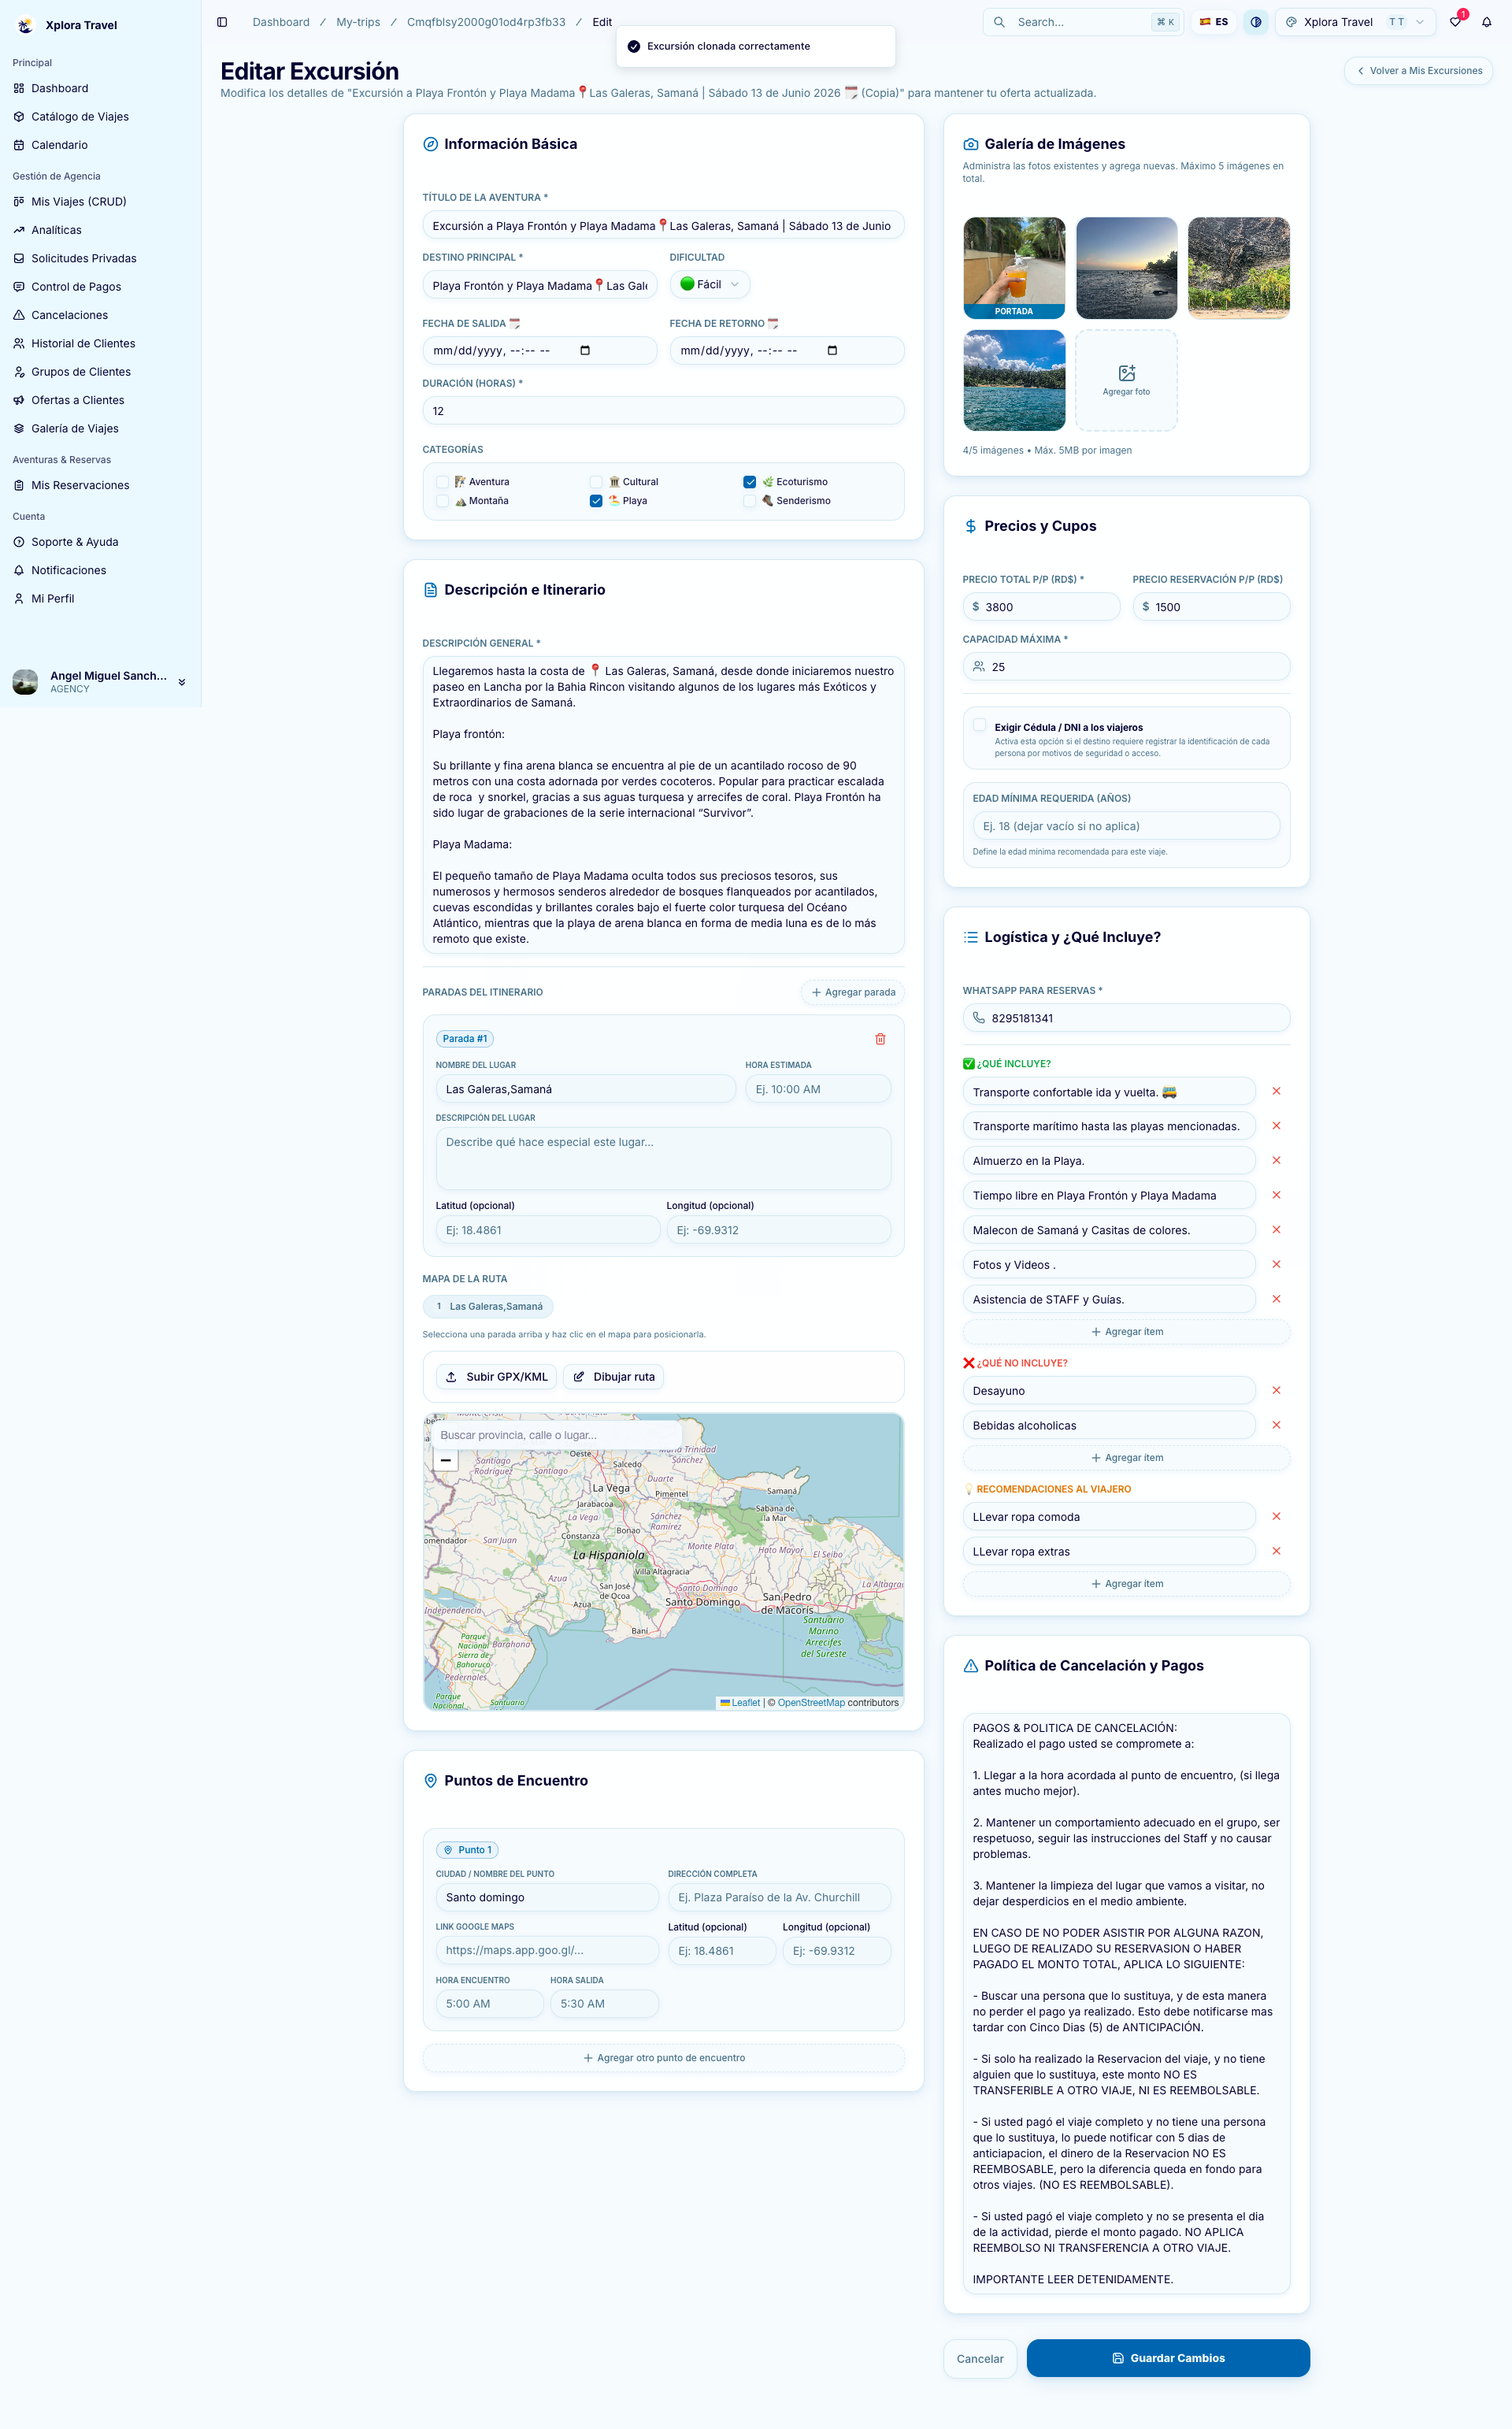The width and height of the screenshot is (1512, 2429).
Task: Click the Duración (Horas) field
Action: click(664, 411)
